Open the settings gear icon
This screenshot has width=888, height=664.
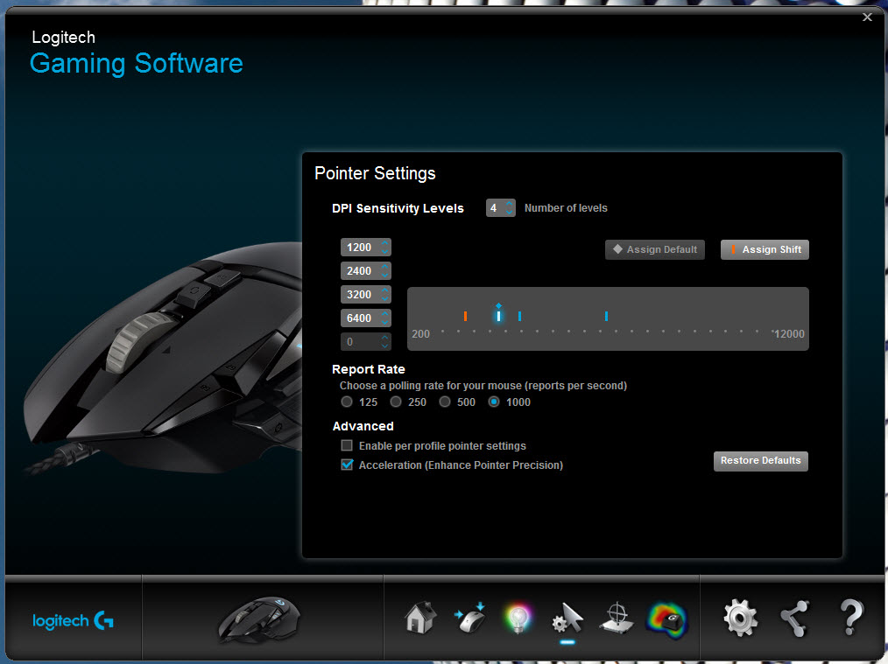(x=740, y=618)
